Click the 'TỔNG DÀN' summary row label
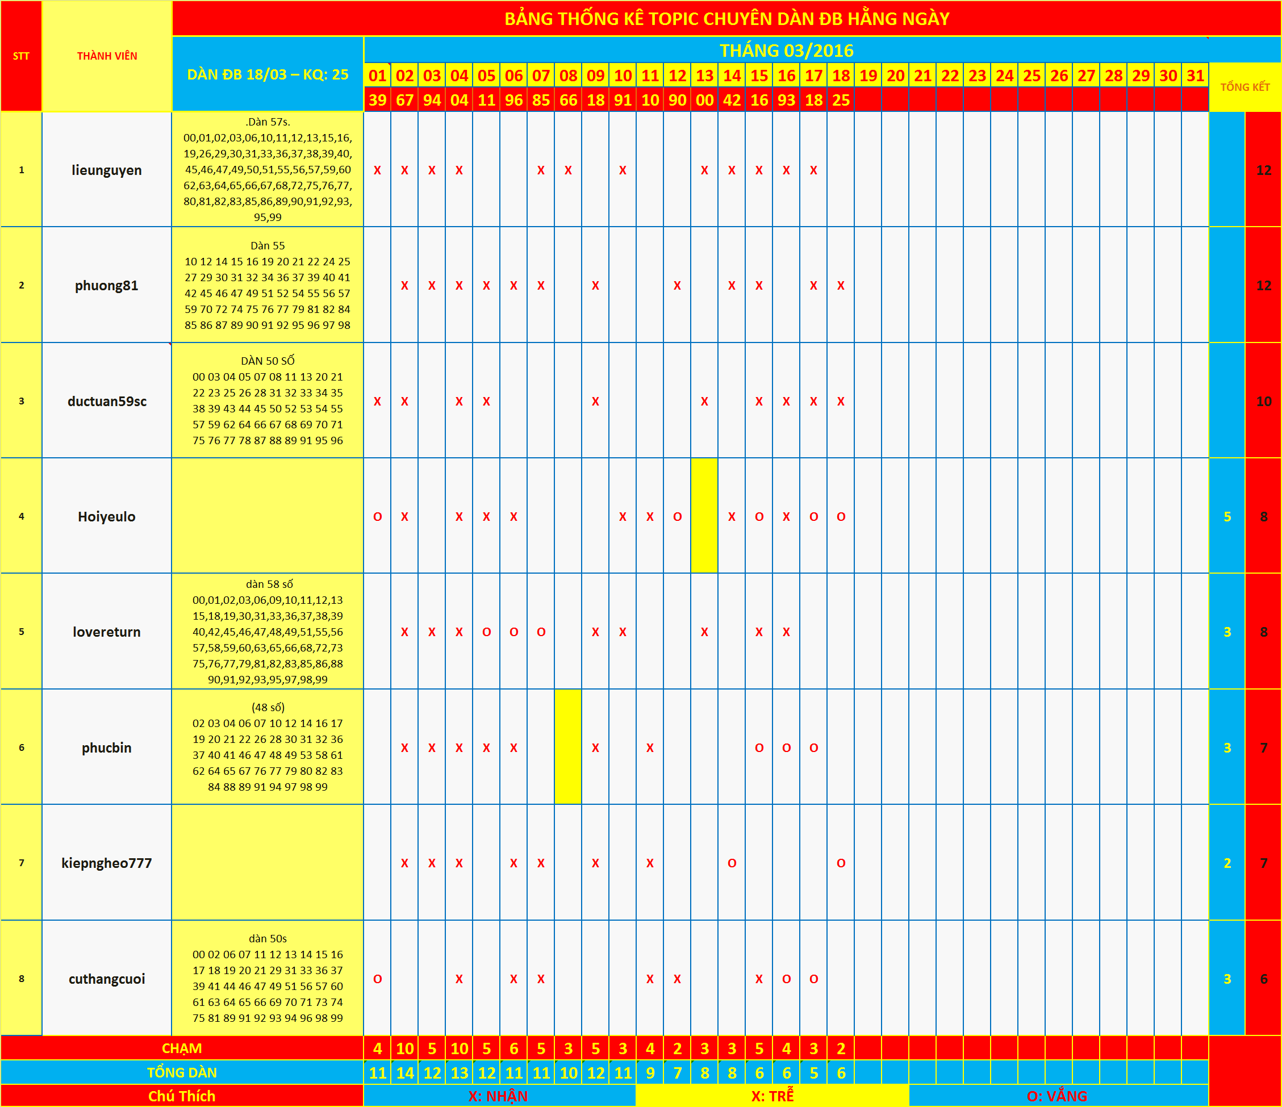Image resolution: width=1282 pixels, height=1107 pixels. pyautogui.click(x=182, y=1072)
